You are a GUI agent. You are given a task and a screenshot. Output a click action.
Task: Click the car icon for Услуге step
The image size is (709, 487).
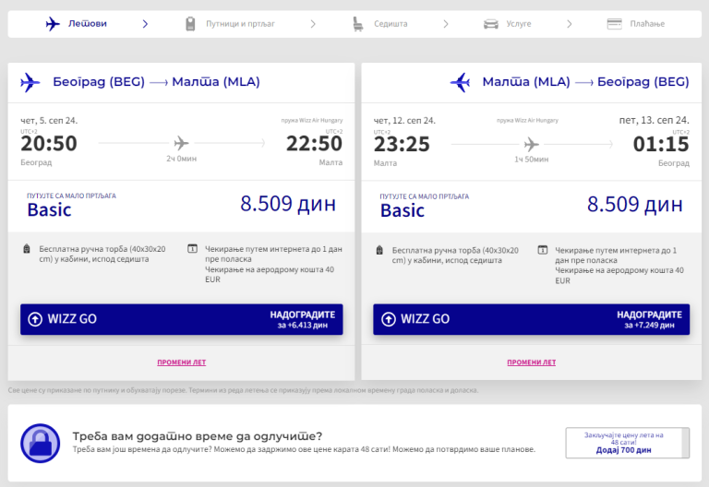click(x=490, y=24)
